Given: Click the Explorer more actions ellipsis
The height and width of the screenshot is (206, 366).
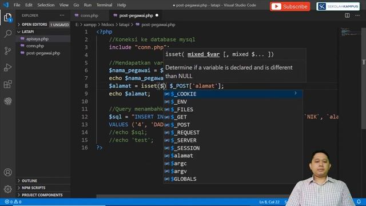Looking at the screenshot, I should [62, 15].
